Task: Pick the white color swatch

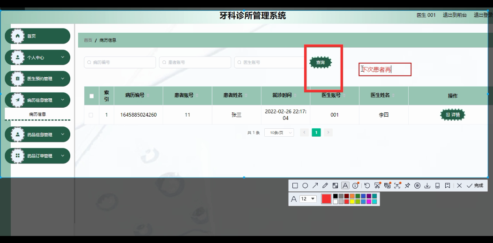Action: coord(335,201)
